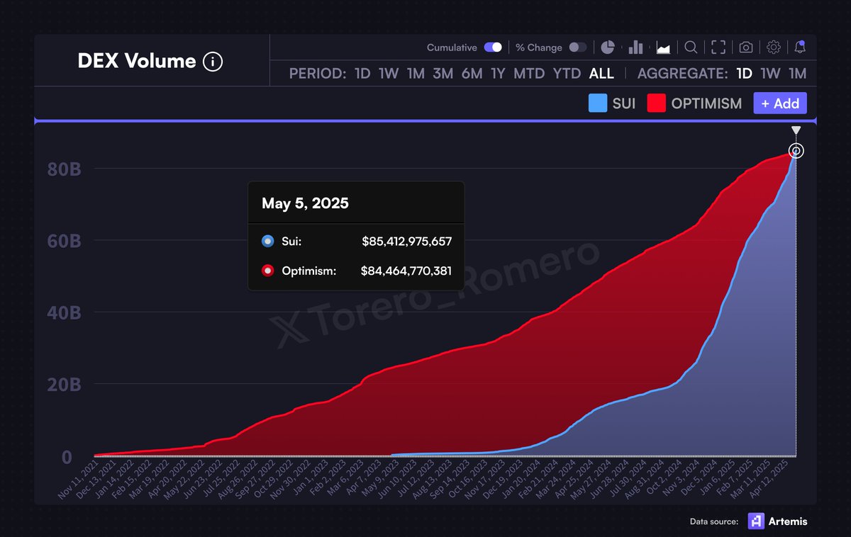Click the SUI legend label
The width and height of the screenshot is (851, 537).
pyautogui.click(x=624, y=103)
